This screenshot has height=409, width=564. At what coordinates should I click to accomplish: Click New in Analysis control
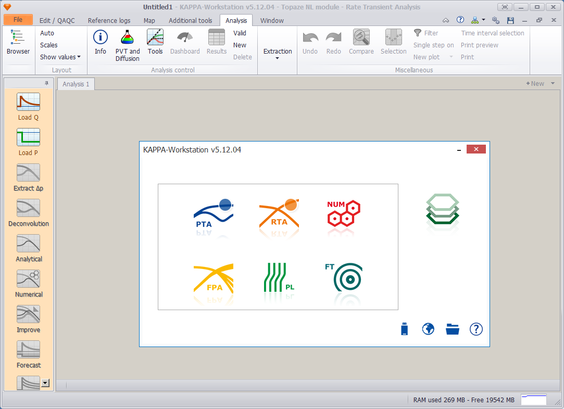pos(240,45)
